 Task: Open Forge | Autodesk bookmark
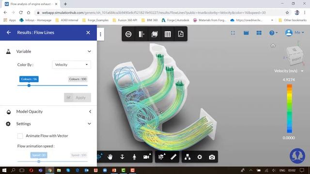click(x=175, y=20)
